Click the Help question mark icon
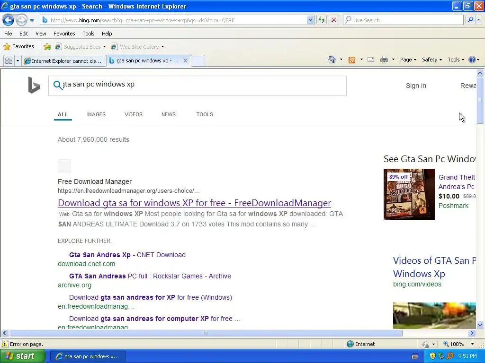This screenshot has height=363, width=485. (x=472, y=60)
